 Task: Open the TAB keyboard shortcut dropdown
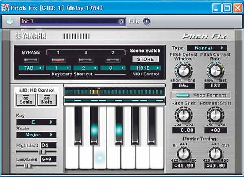click(x=31, y=68)
